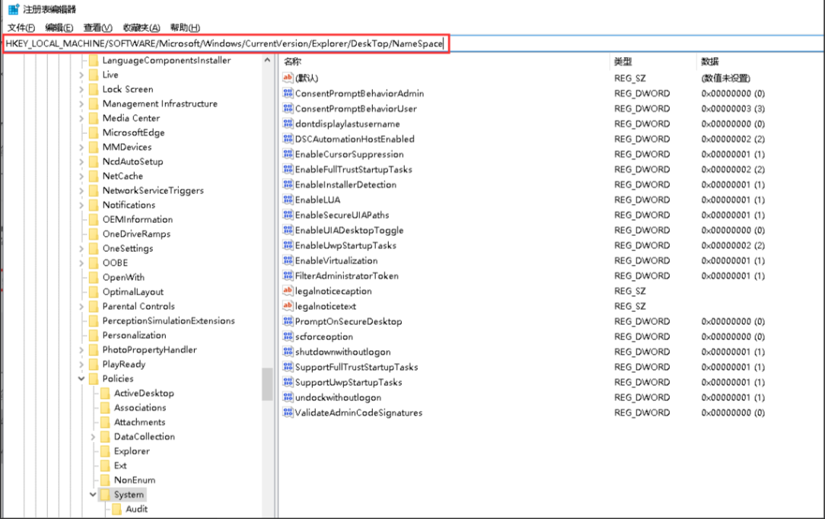Expand the Parental Controls key

[x=81, y=307]
